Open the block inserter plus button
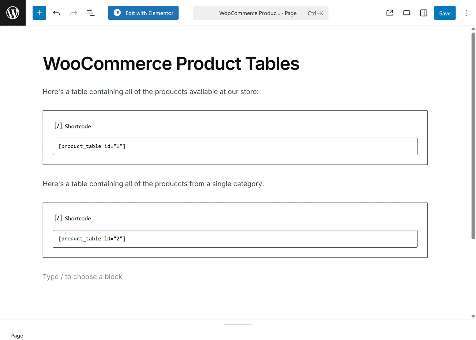 pos(39,13)
